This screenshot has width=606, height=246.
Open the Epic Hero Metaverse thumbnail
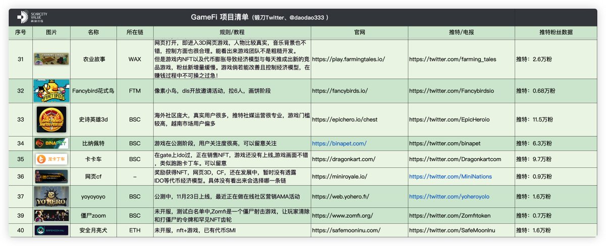51,120
